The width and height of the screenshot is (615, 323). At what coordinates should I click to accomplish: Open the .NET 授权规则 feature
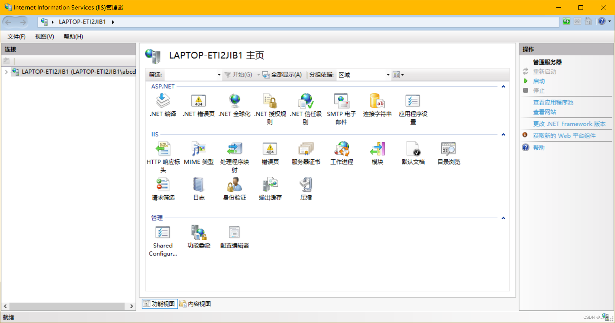click(270, 109)
